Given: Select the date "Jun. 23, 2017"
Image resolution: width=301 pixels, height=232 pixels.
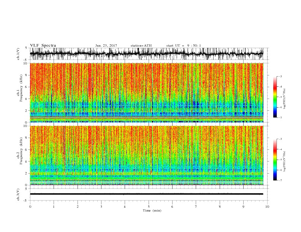Looking at the screenshot, I should (106, 45).
